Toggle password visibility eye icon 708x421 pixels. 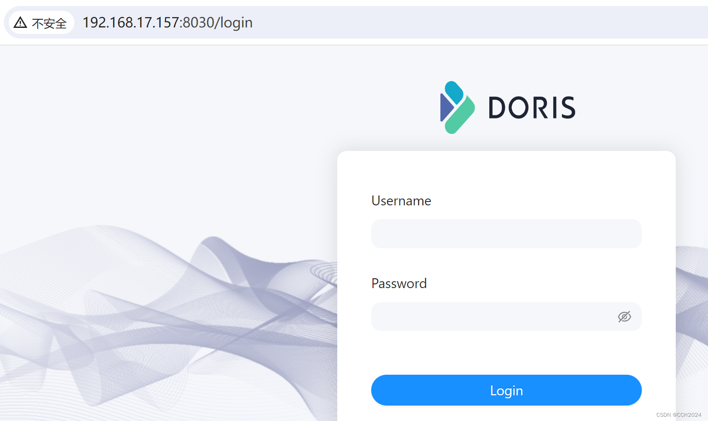click(624, 316)
